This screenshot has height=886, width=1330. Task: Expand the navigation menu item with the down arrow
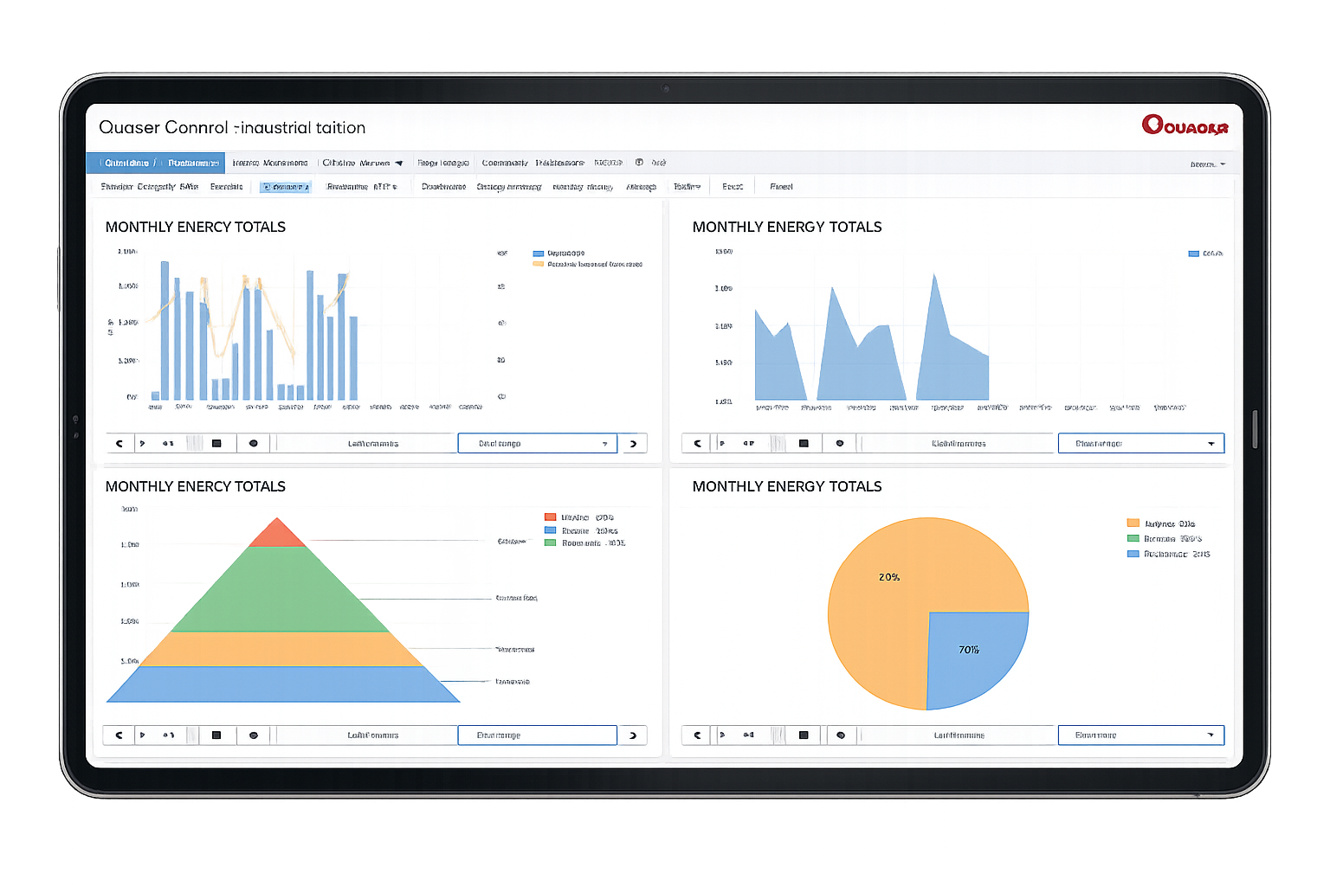tap(362, 163)
